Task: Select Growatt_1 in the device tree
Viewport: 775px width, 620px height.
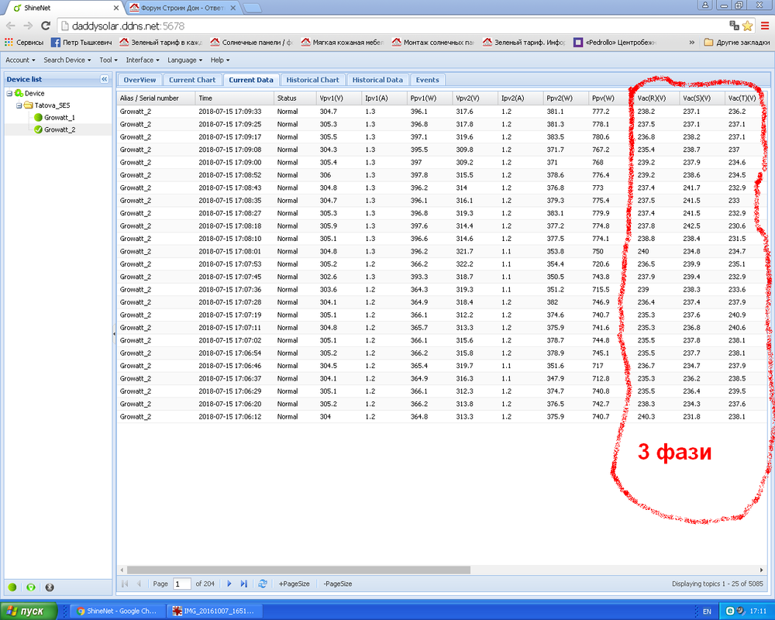Action: click(x=59, y=117)
